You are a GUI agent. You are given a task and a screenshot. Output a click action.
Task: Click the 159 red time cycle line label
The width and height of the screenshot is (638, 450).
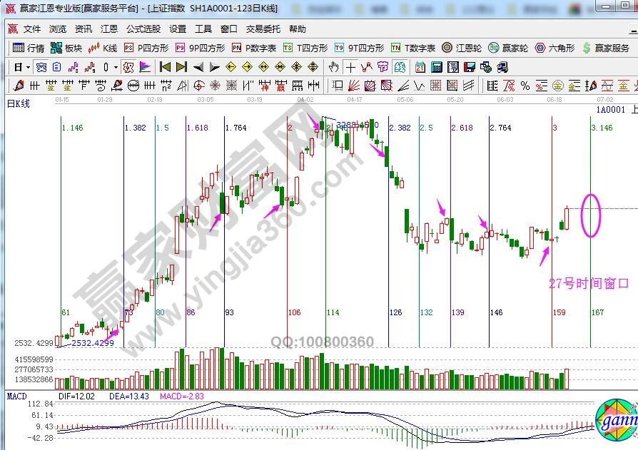tap(559, 312)
